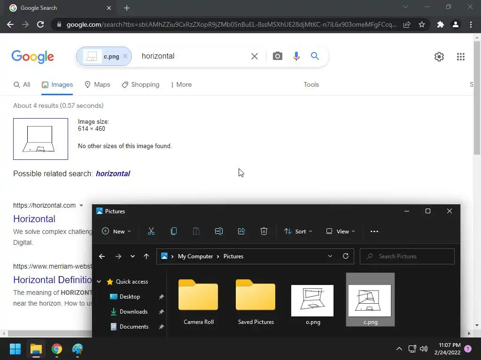The image size is (481, 360).
Task: Open Google settings gear icon
Action: click(439, 57)
